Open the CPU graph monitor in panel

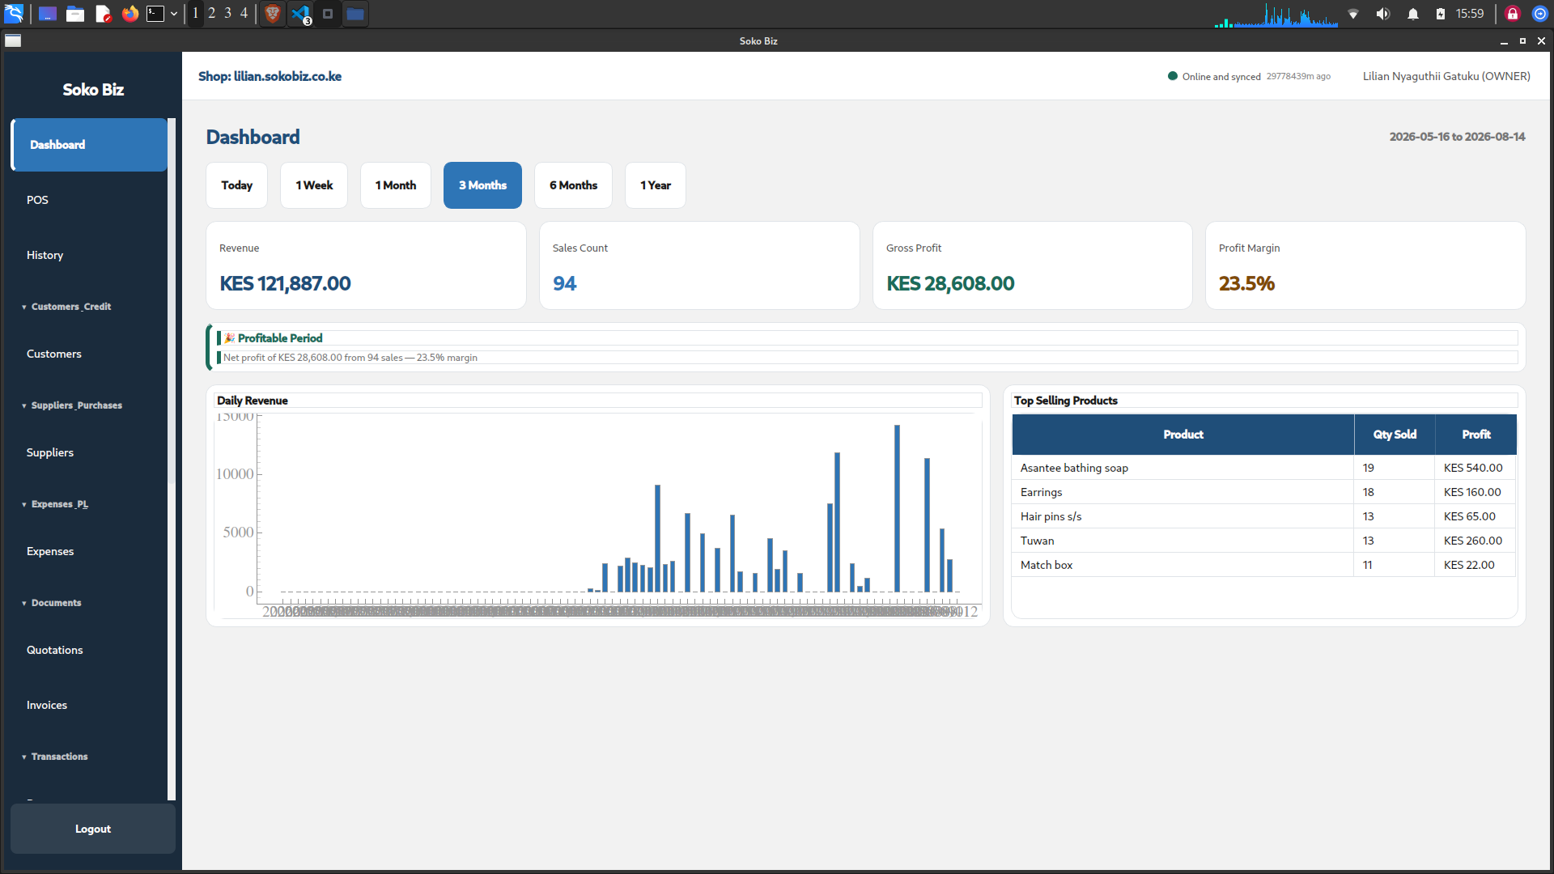(1276, 15)
